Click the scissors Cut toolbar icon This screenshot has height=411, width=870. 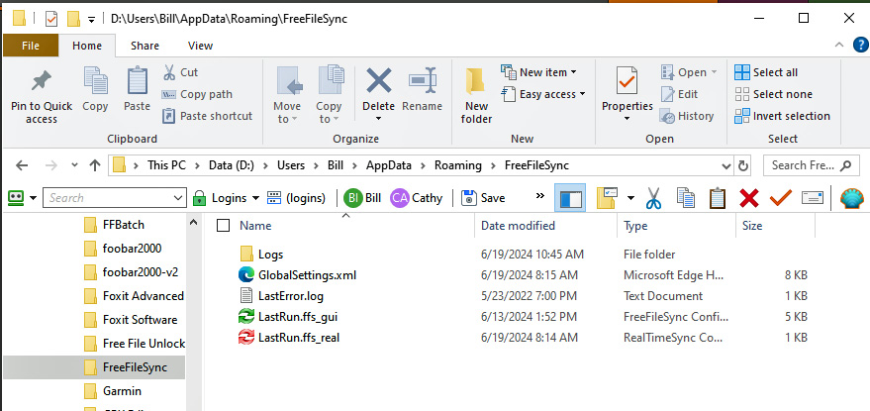653,198
